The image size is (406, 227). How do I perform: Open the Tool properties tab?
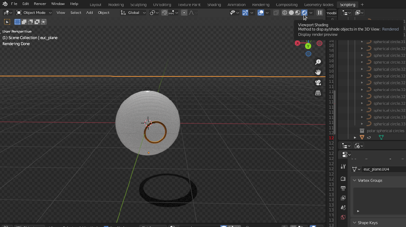(x=343, y=167)
